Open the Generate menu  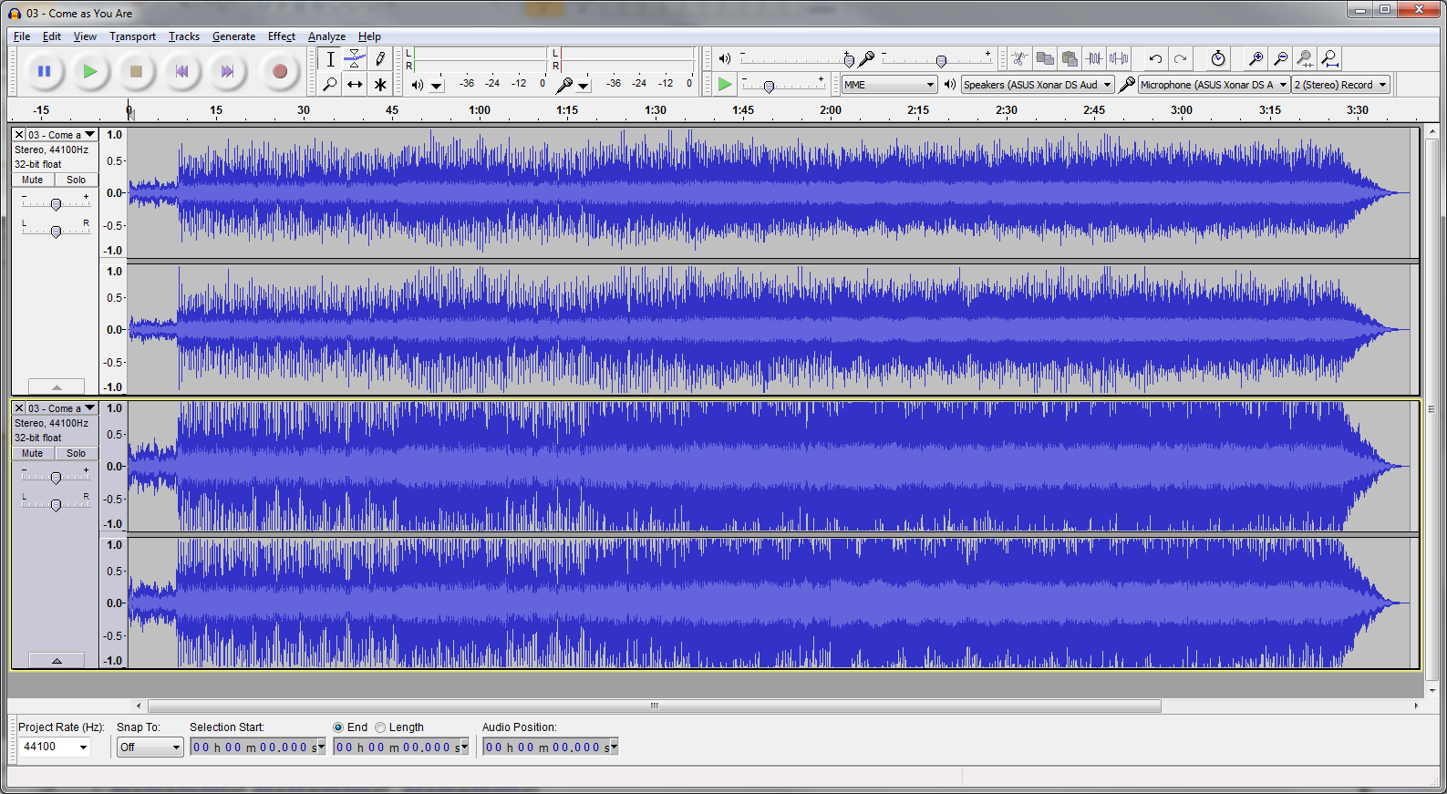233,36
